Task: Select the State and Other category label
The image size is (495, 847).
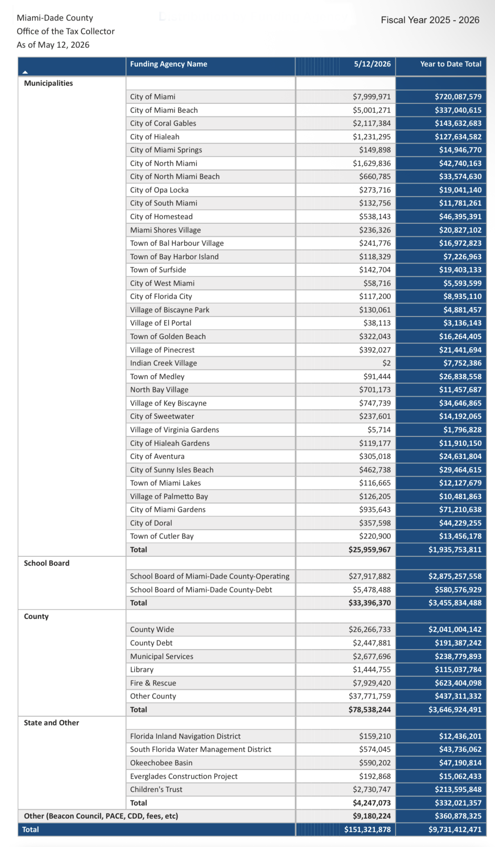Action: coord(52,723)
